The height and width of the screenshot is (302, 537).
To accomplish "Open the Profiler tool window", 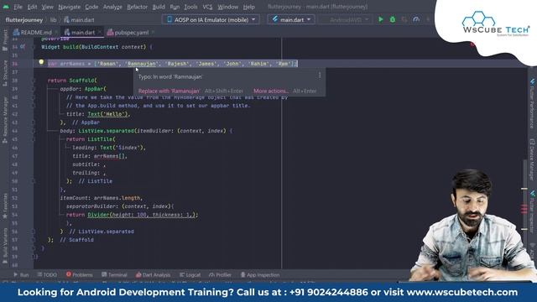I will (x=220, y=274).
